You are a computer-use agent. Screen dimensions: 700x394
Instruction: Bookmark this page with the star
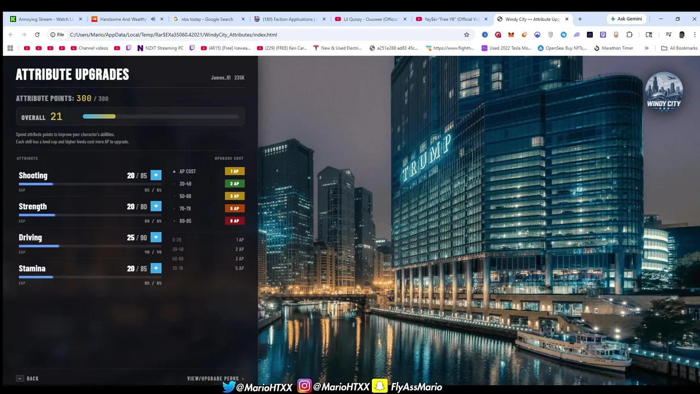tap(466, 34)
